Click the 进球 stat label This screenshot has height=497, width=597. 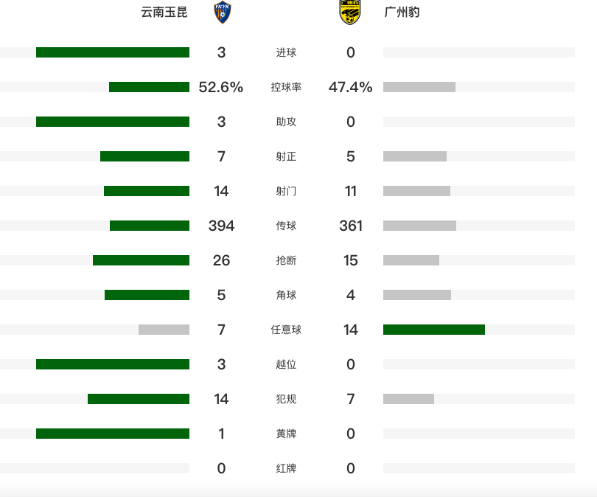coord(286,52)
